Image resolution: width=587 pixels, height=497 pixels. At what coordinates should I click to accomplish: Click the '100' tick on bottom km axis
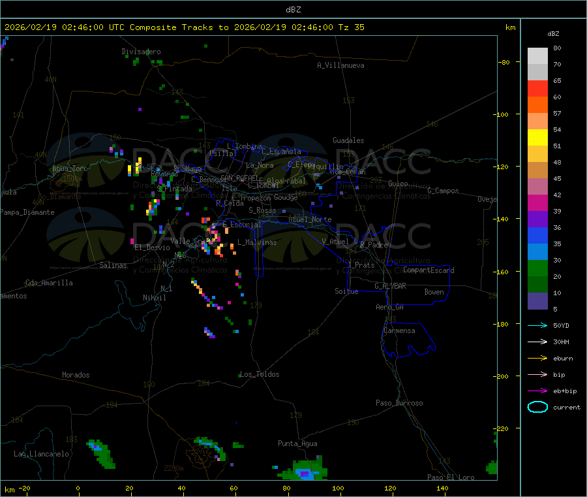tap(338, 488)
